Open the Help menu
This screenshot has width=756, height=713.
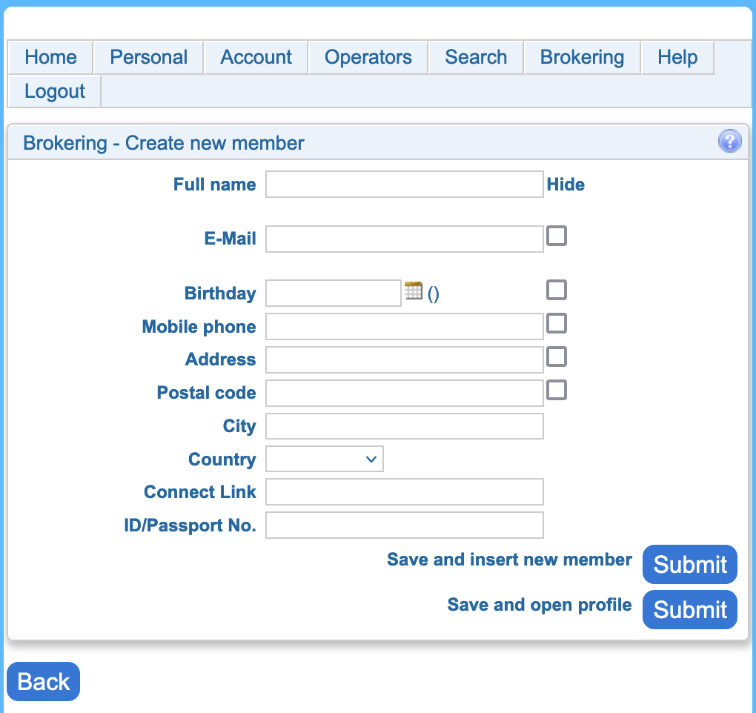coord(677,57)
